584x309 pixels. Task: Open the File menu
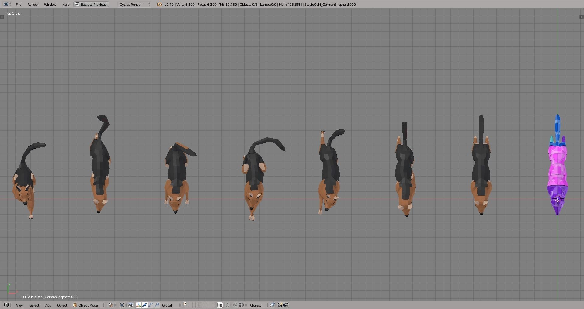19,4
